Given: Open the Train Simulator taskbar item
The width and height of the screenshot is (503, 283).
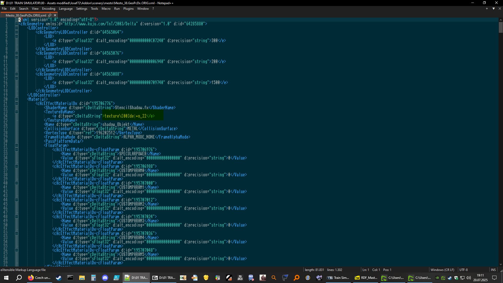Looking at the screenshot, I should coord(338,278).
